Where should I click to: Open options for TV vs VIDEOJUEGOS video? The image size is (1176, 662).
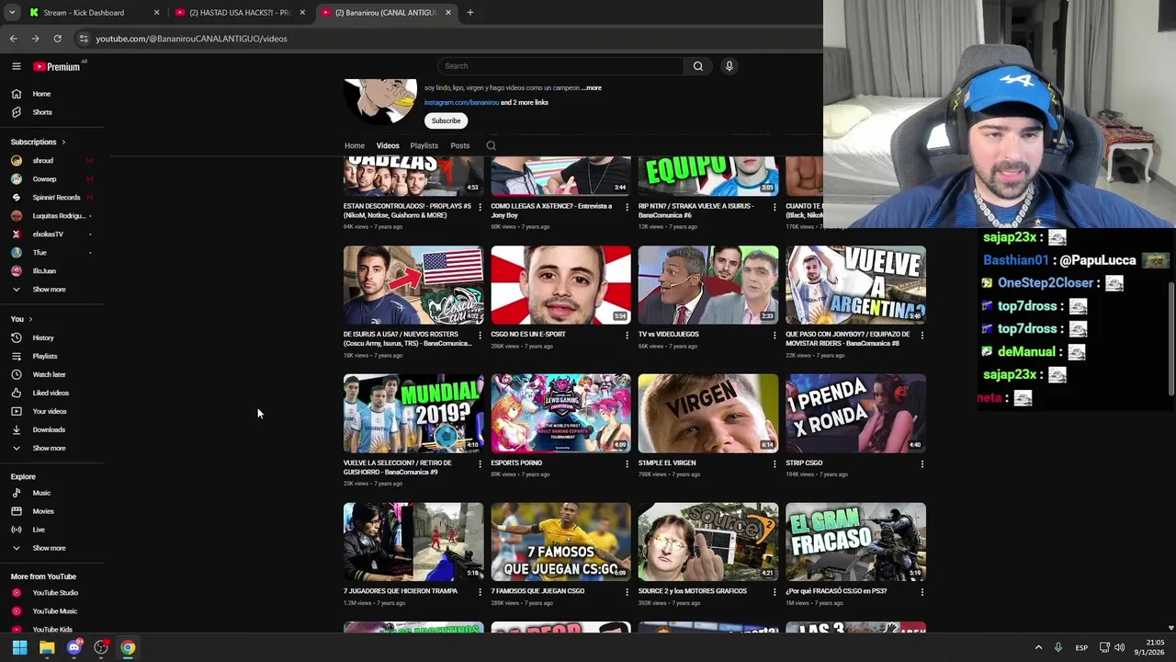click(775, 336)
